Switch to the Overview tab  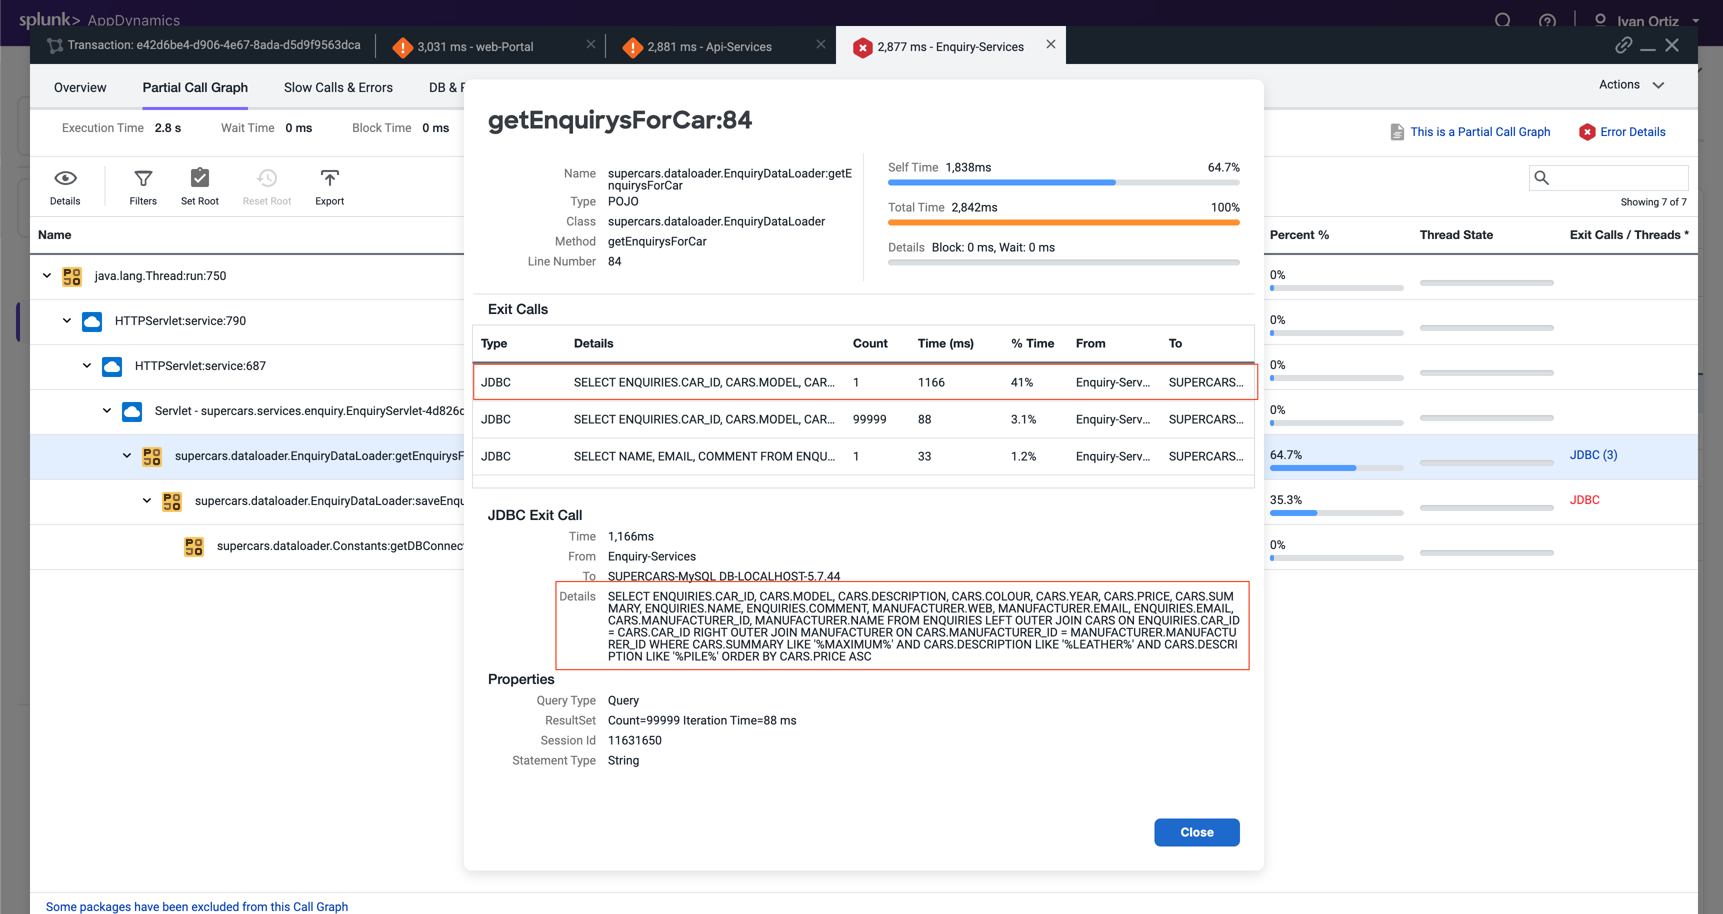click(79, 87)
